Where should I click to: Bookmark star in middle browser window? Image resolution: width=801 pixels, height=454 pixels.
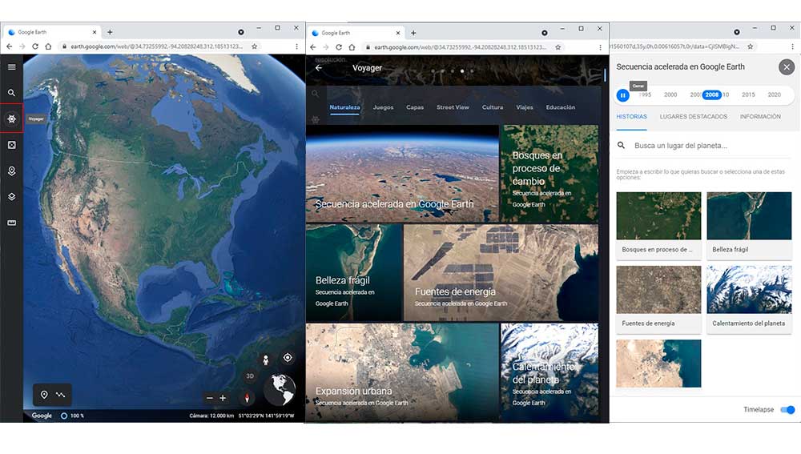point(557,47)
